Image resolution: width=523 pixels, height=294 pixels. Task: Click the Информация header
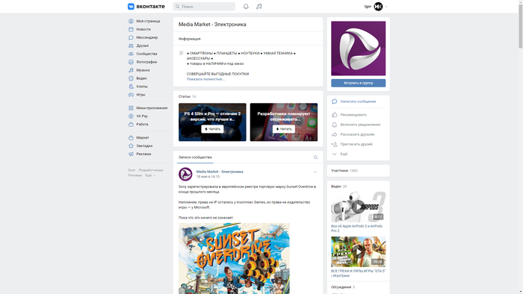click(190, 39)
